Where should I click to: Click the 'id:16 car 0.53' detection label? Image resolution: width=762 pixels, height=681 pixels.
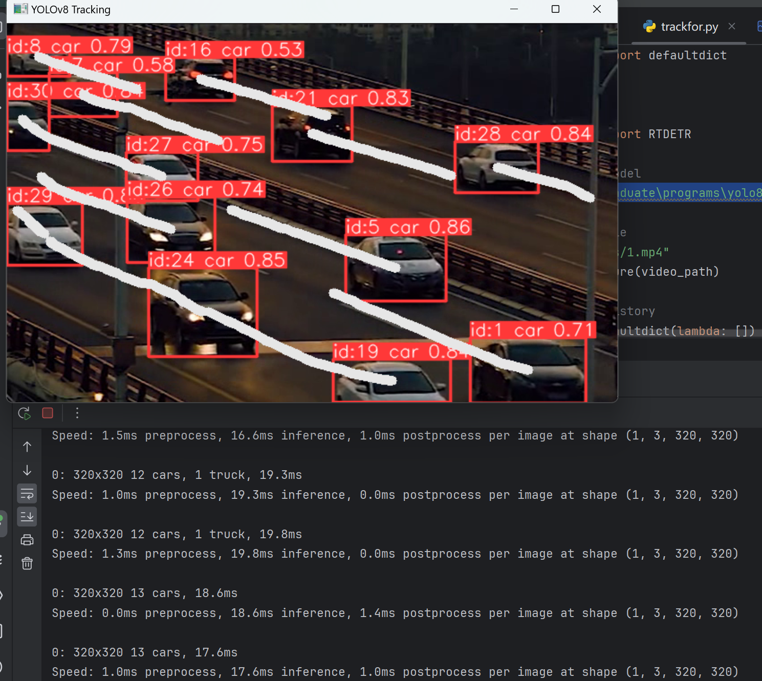(x=234, y=50)
